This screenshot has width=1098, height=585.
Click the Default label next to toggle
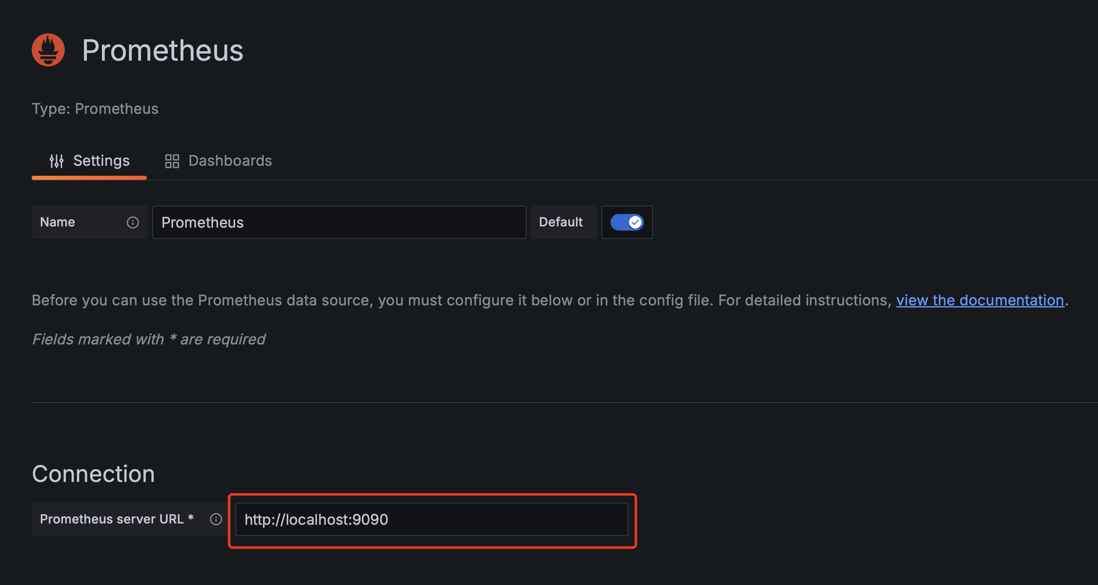click(x=561, y=222)
